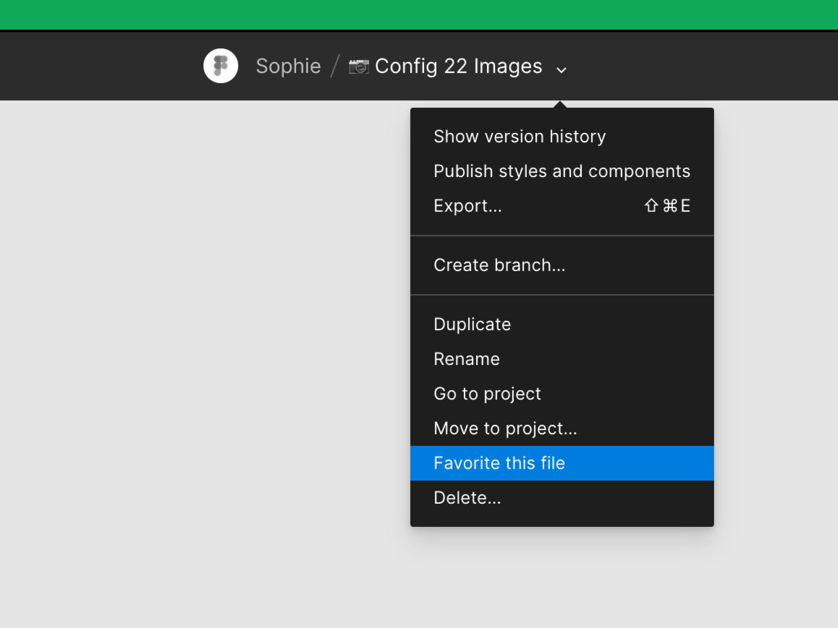Click empty dark toolbar area right of the title
Screen dimensions: 838x628
point(707,66)
